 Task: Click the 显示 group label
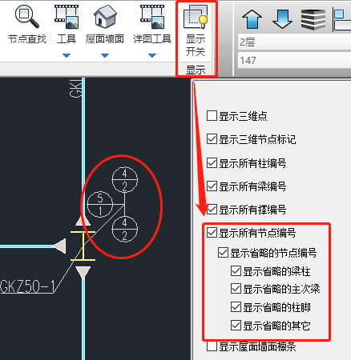click(x=196, y=70)
